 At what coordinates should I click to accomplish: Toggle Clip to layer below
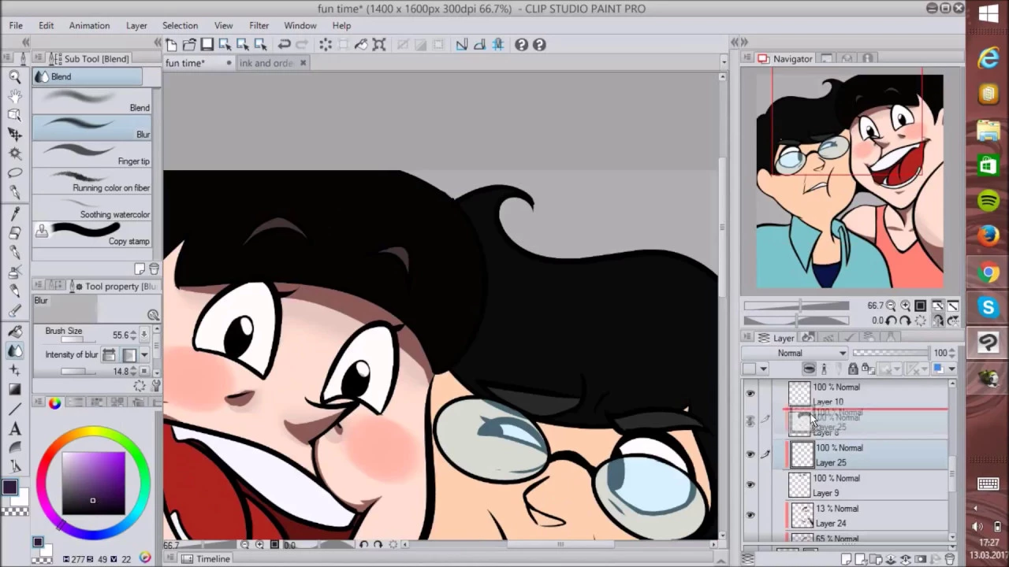coord(809,369)
